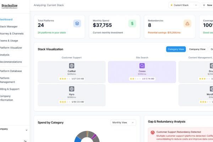Open Platform Visualizer page

[11, 48]
